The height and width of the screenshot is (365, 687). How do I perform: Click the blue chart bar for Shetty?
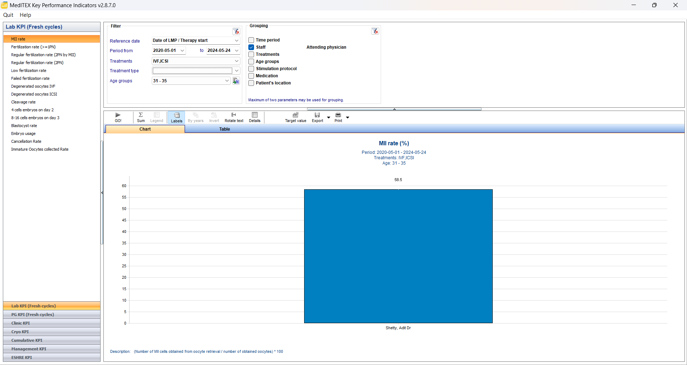398,256
